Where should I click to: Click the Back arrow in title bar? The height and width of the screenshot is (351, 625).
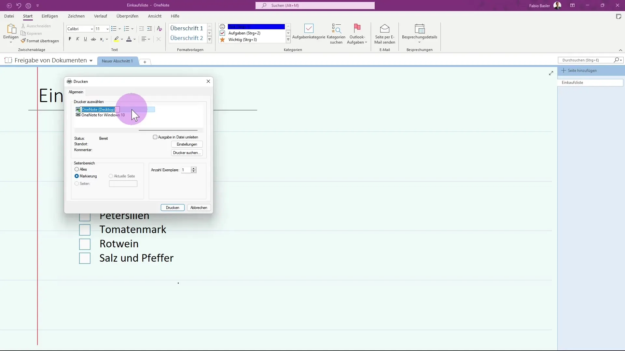[x=9, y=6]
